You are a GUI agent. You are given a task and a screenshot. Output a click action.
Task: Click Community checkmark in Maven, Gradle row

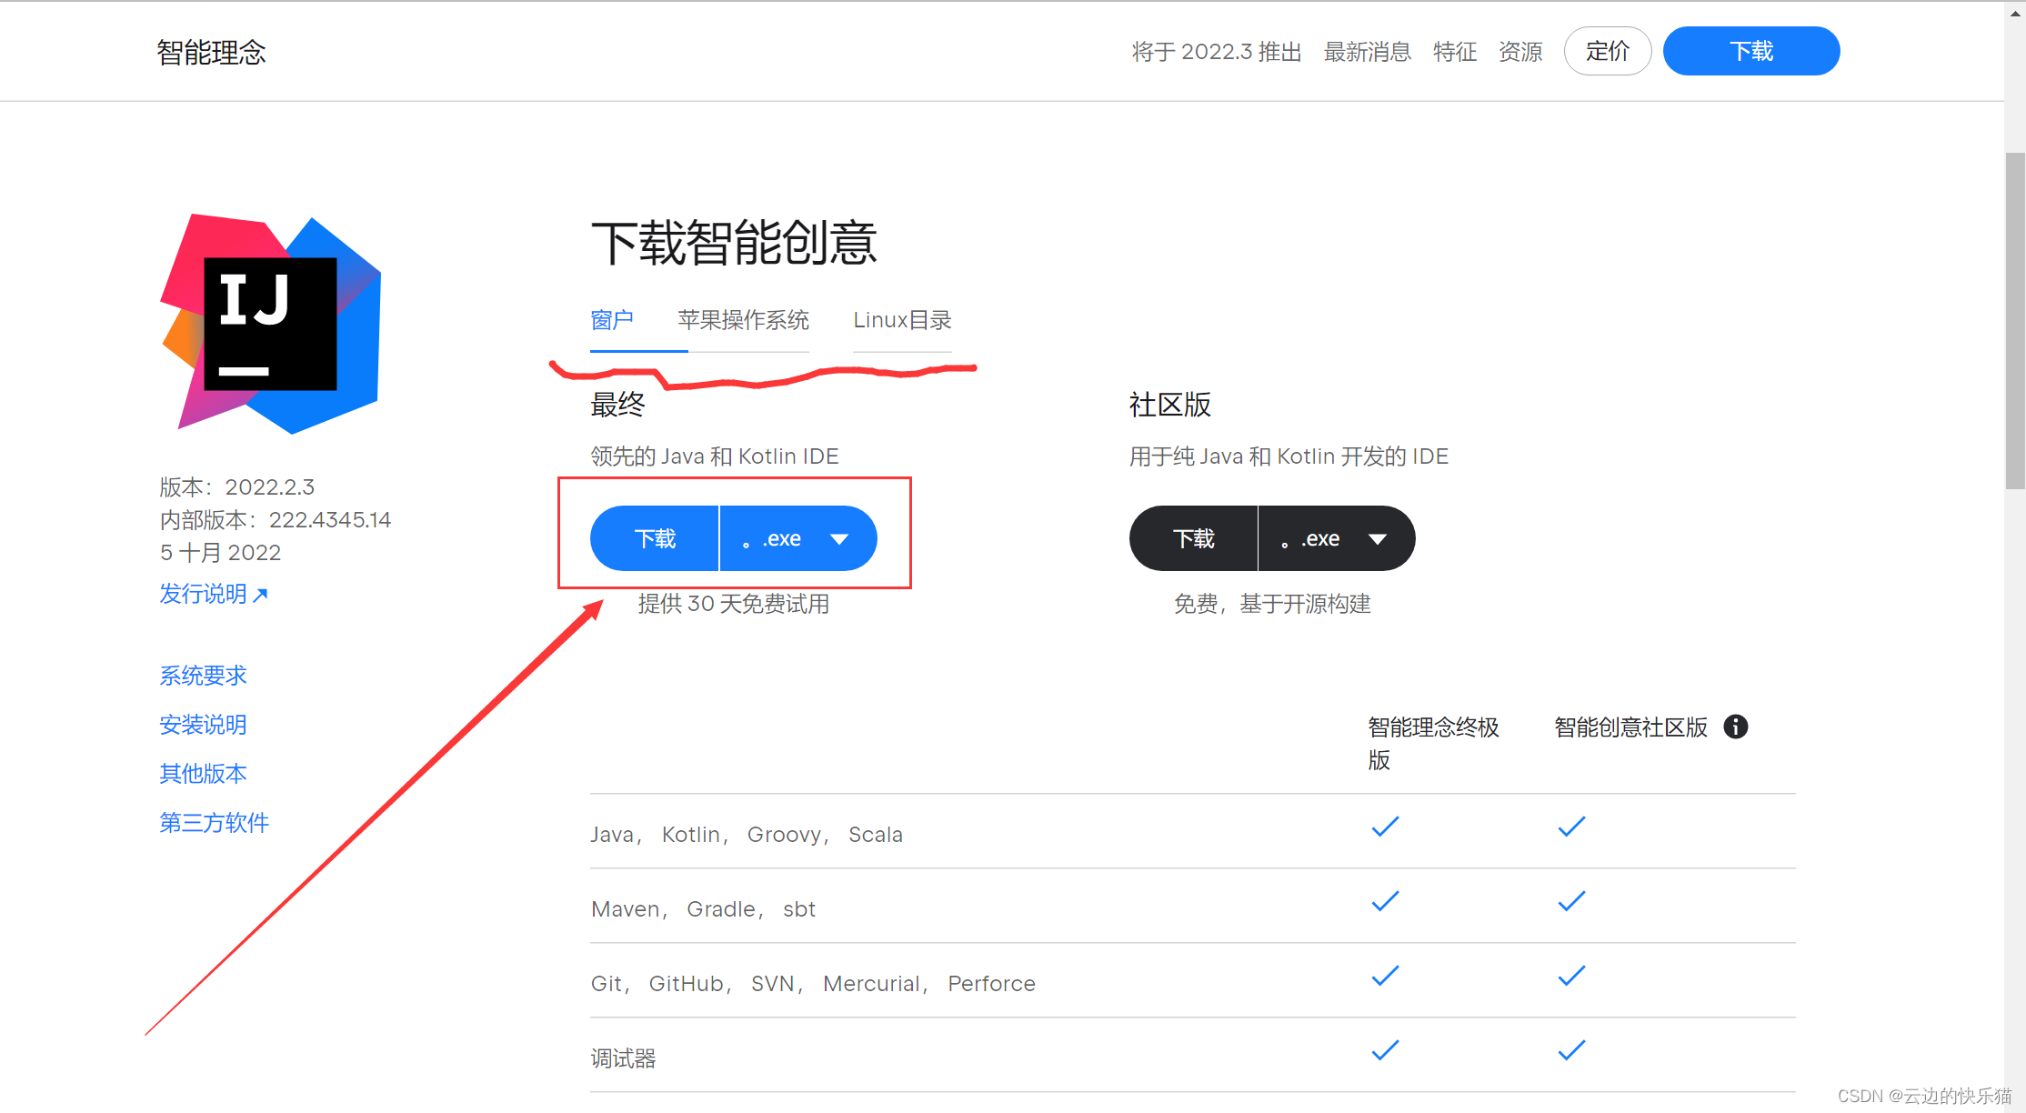pos(1571,901)
